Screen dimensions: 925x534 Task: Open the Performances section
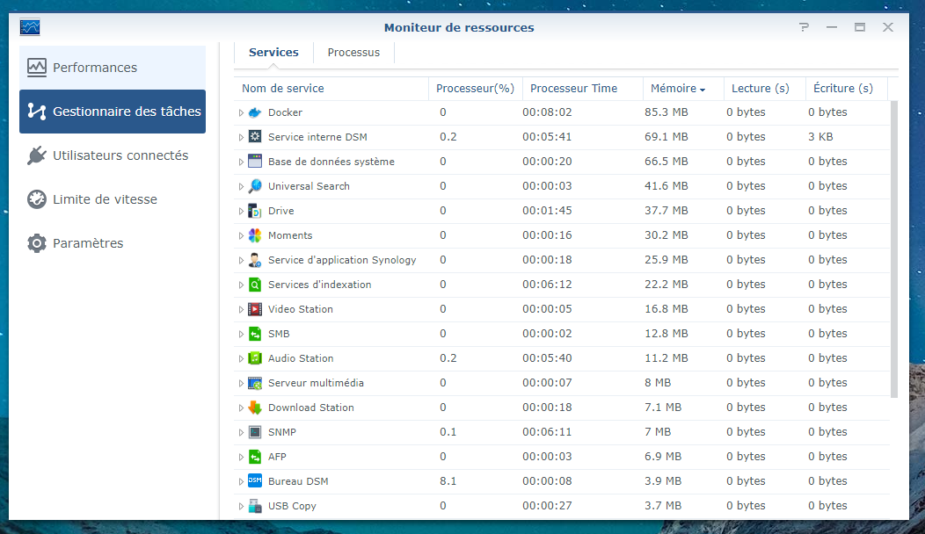pyautogui.click(x=113, y=68)
